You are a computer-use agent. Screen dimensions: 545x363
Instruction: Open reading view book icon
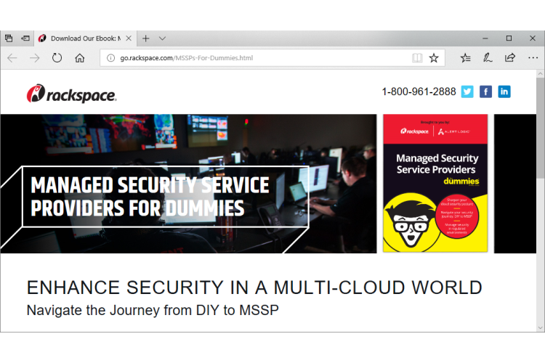416,58
